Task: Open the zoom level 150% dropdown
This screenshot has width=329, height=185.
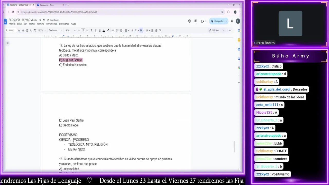Action: coord(42,30)
